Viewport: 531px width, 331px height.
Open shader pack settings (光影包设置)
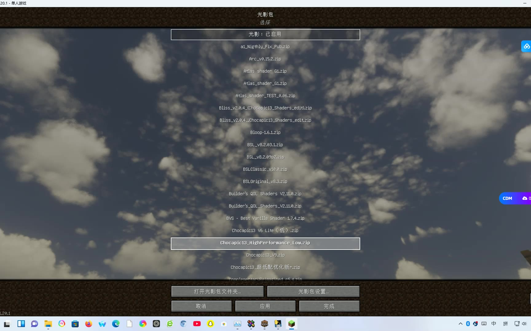click(313, 291)
